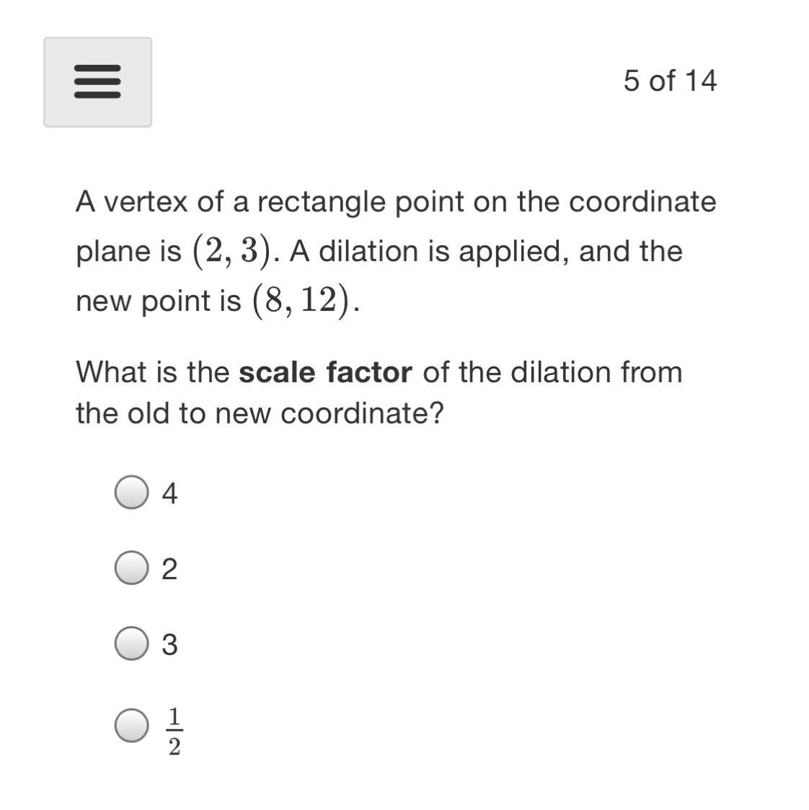This screenshot has height=810, width=809.
Task: Select the radio button for answer 4
Action: point(131,493)
